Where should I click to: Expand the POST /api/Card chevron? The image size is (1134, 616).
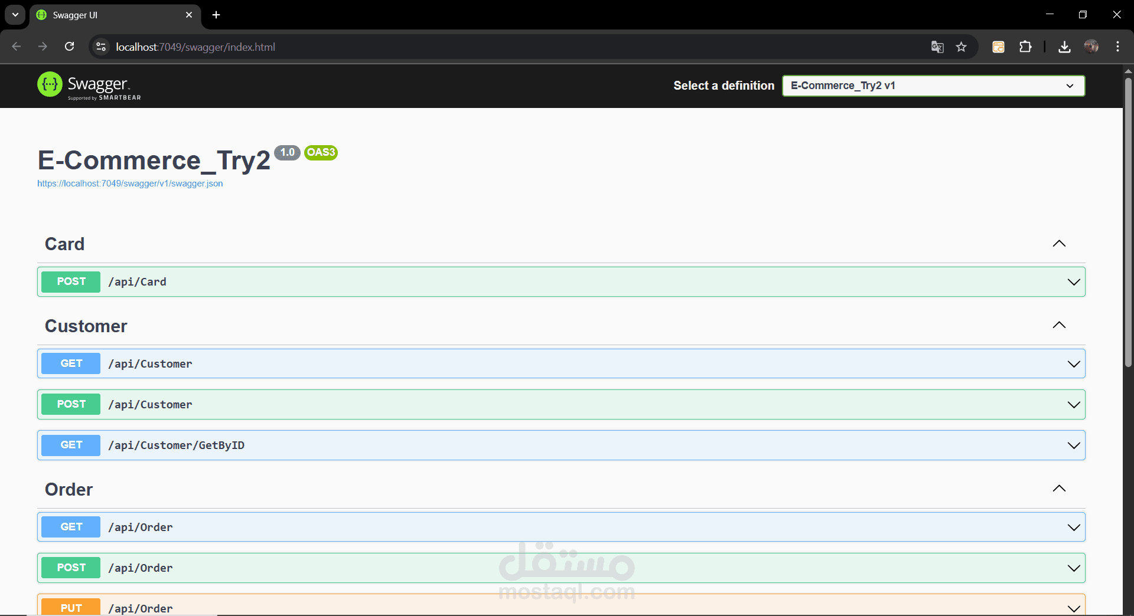1074,282
